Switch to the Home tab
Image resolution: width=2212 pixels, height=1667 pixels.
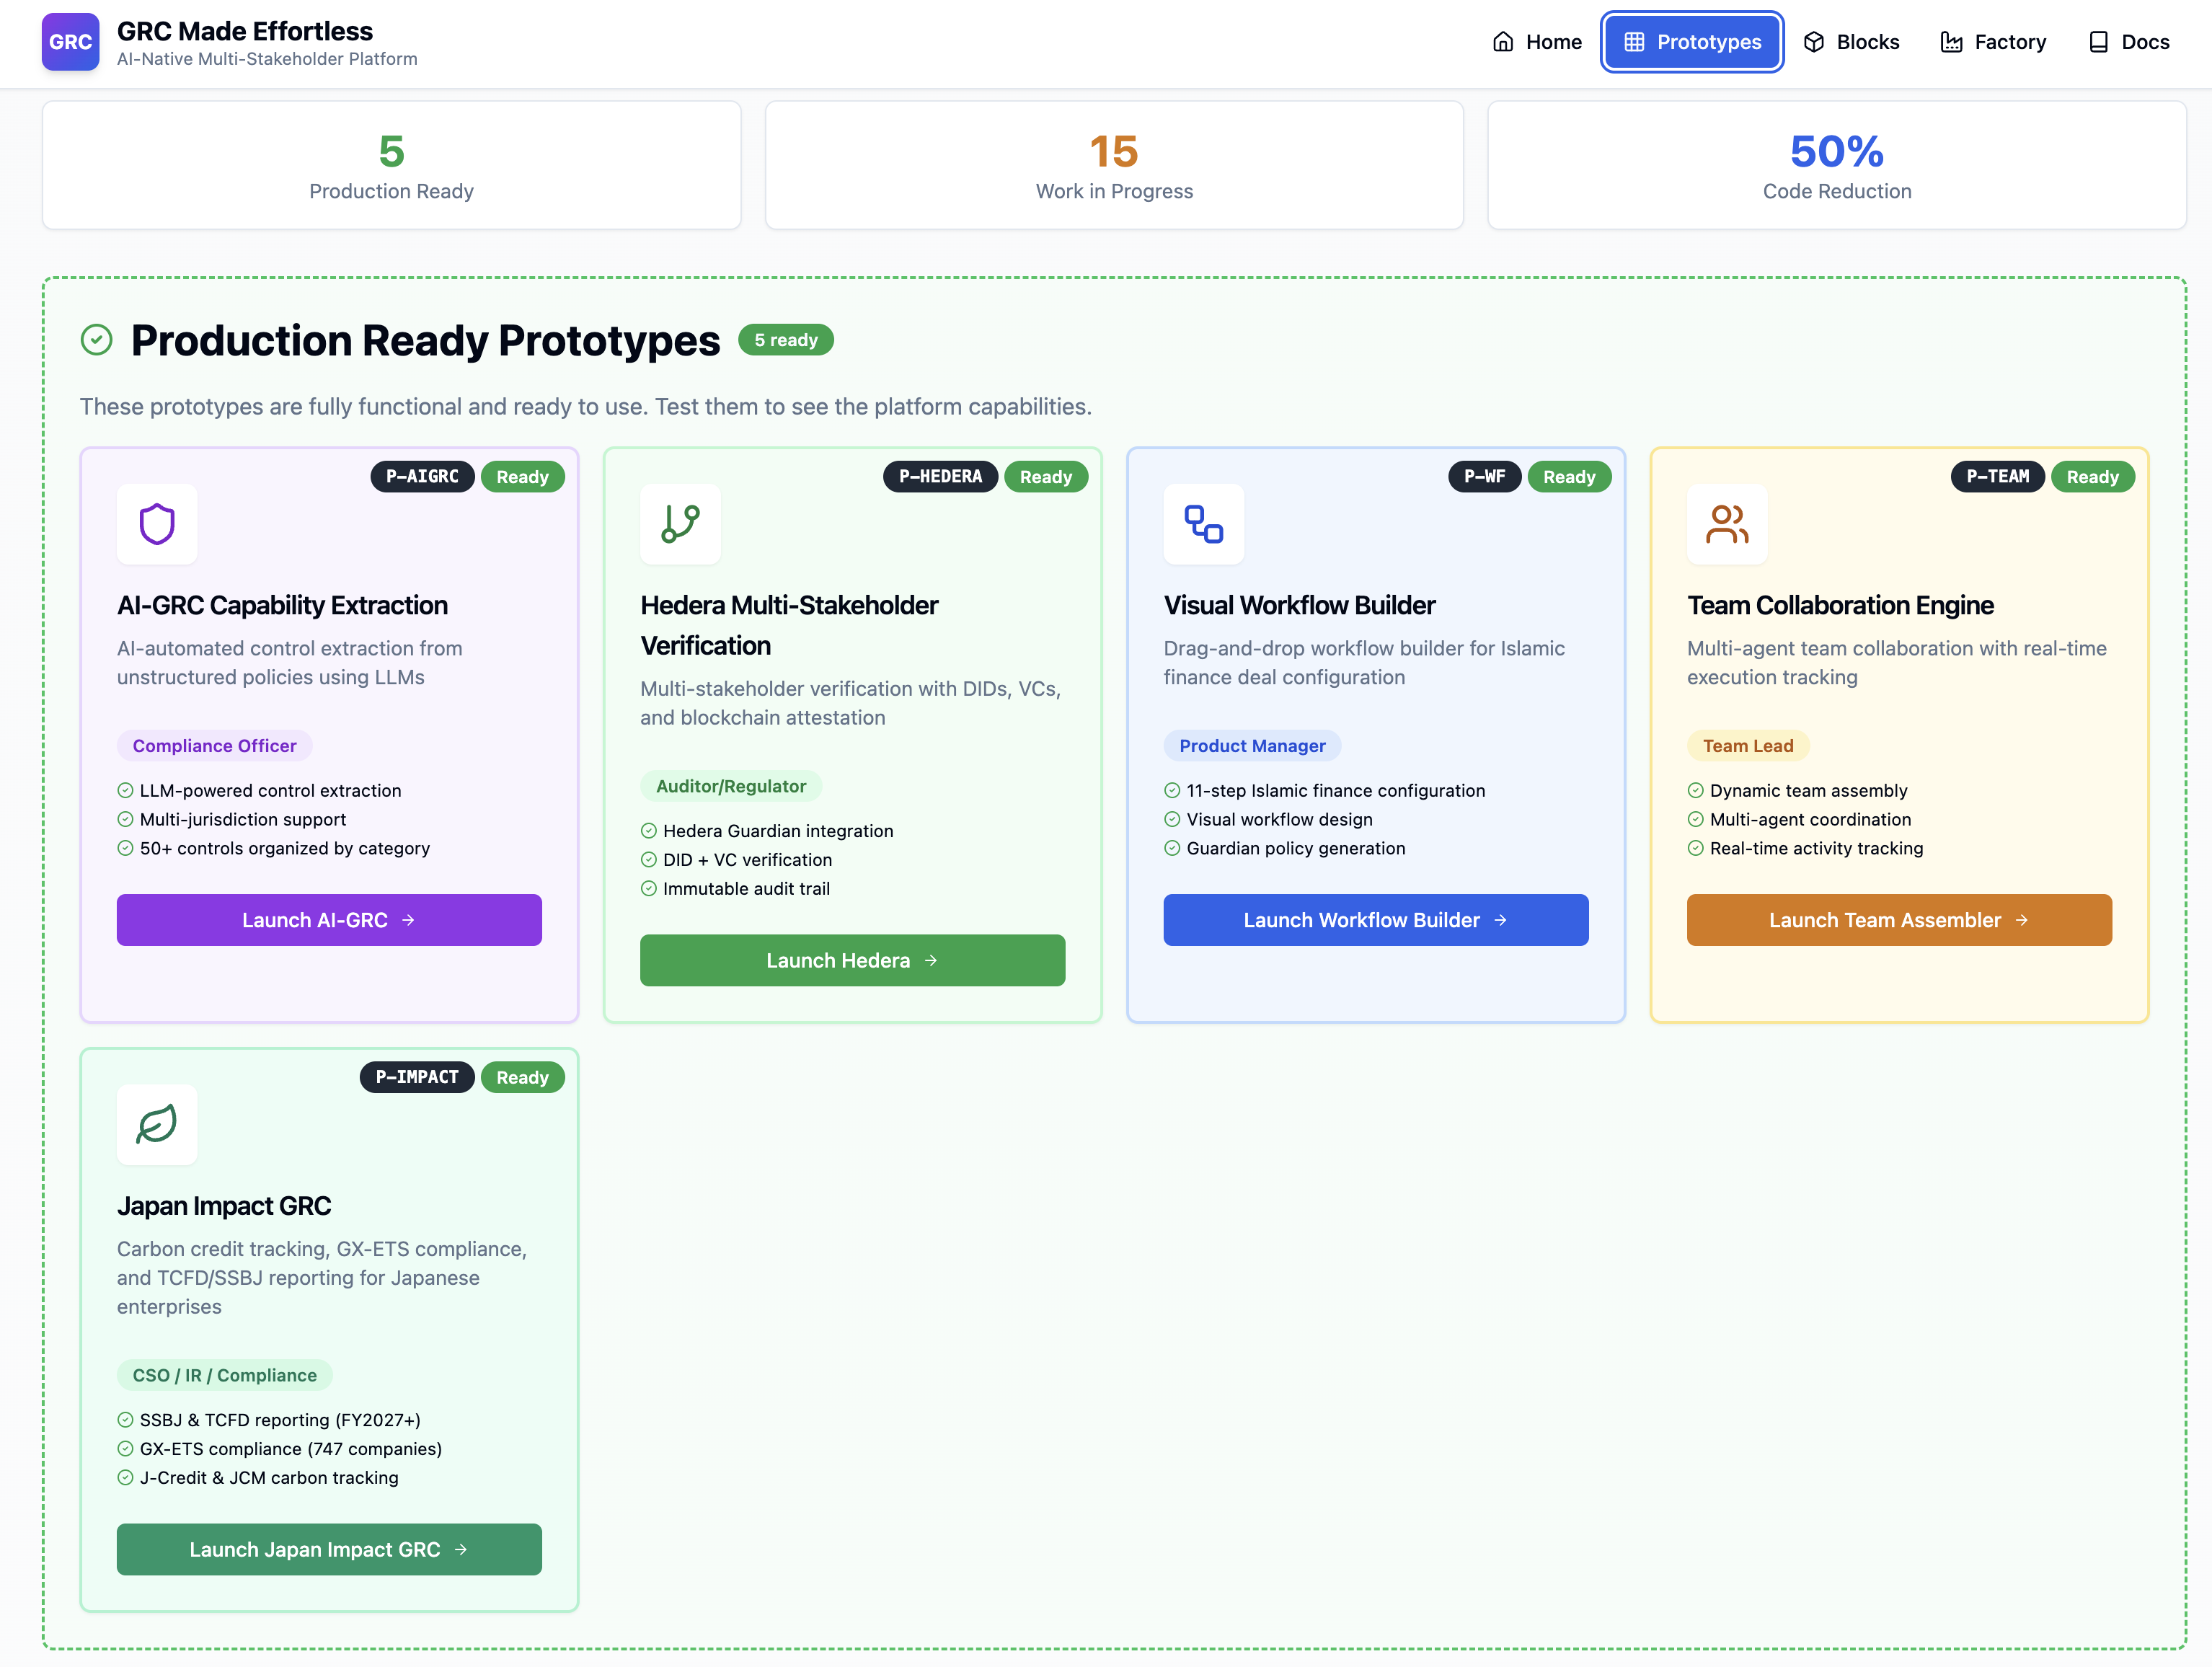click(x=1537, y=42)
